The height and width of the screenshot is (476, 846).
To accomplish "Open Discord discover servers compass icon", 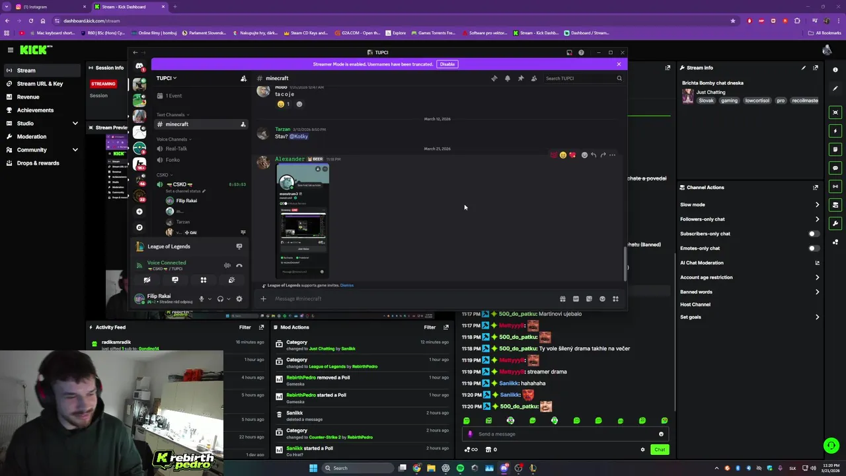I will coord(139,227).
